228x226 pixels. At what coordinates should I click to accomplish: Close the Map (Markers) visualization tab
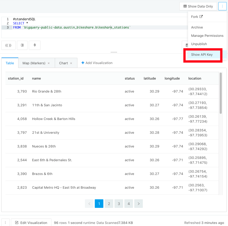point(48,63)
